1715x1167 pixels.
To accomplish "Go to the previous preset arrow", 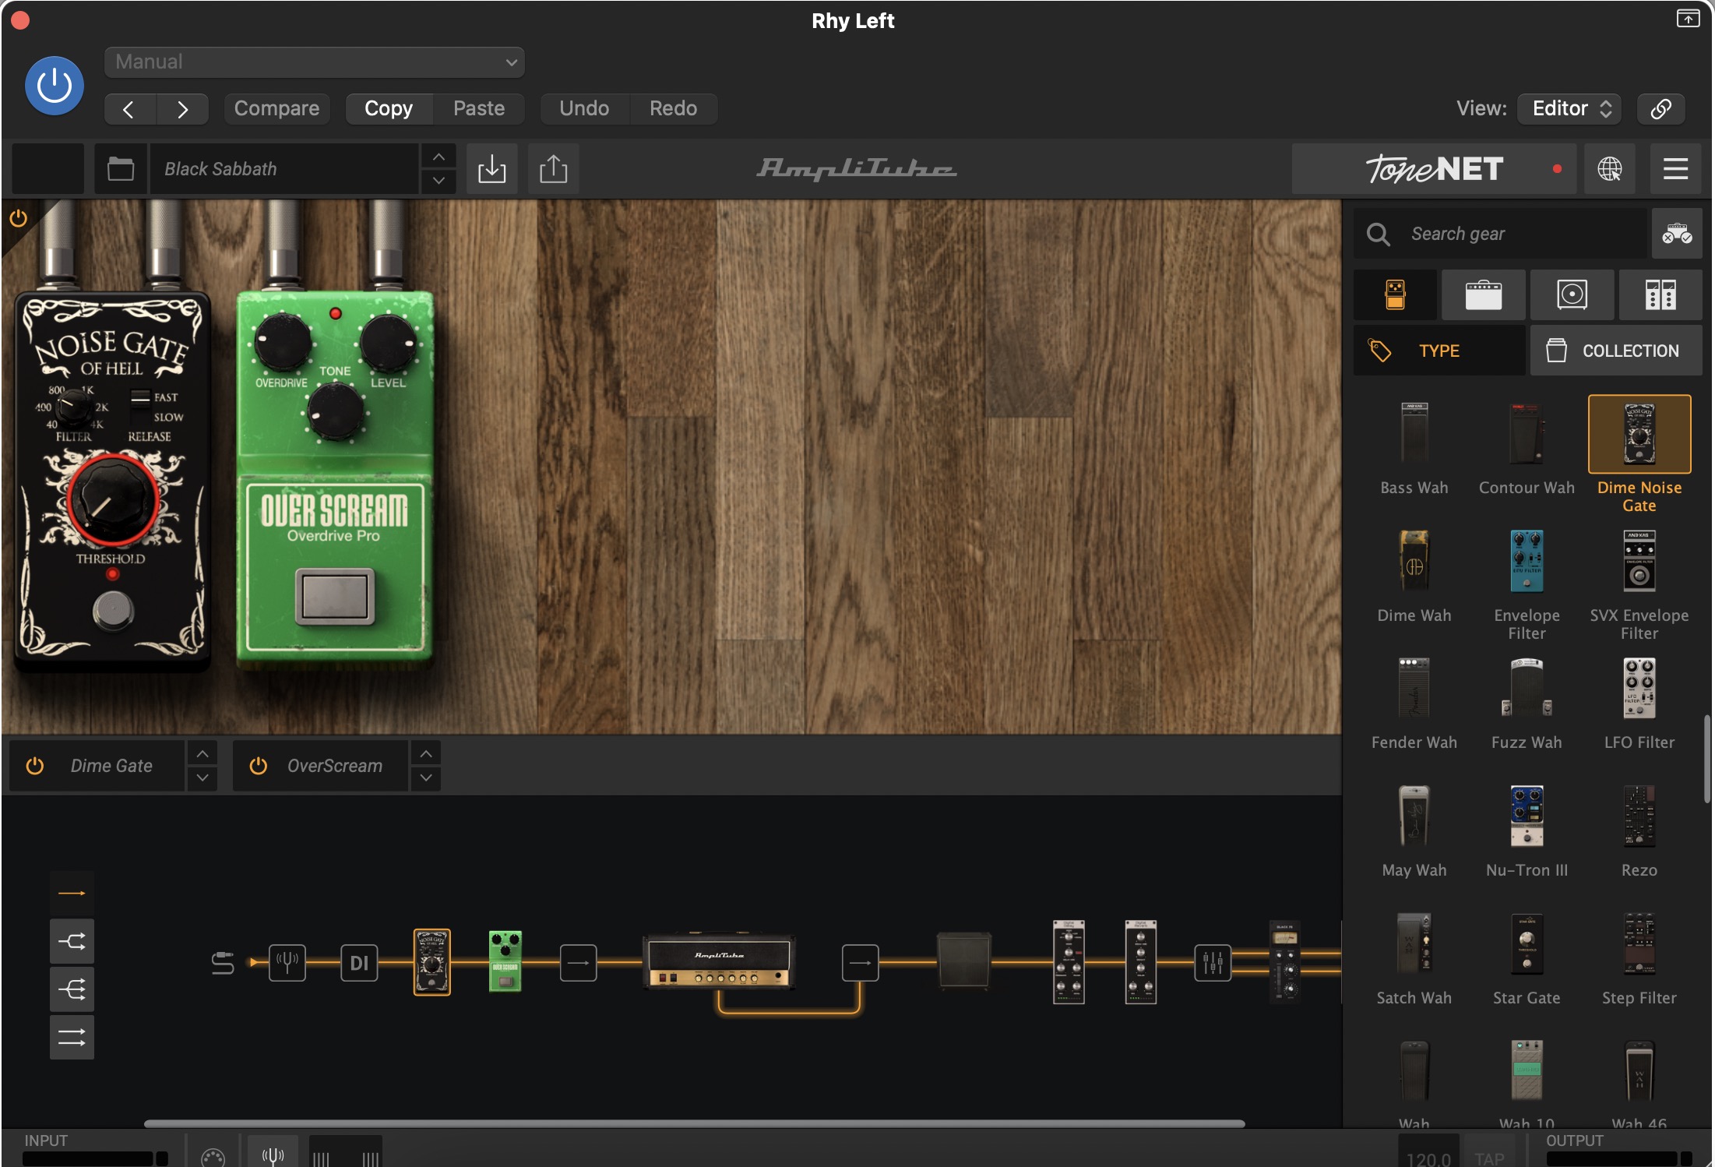I will point(129,109).
